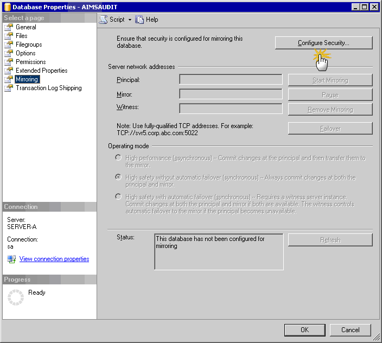Select High performance asynchronous mode
The width and height of the screenshot is (382, 343).
pos(118,158)
